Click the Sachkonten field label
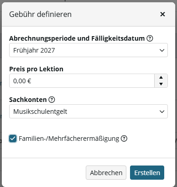The image size is (177, 187). pos(28,100)
